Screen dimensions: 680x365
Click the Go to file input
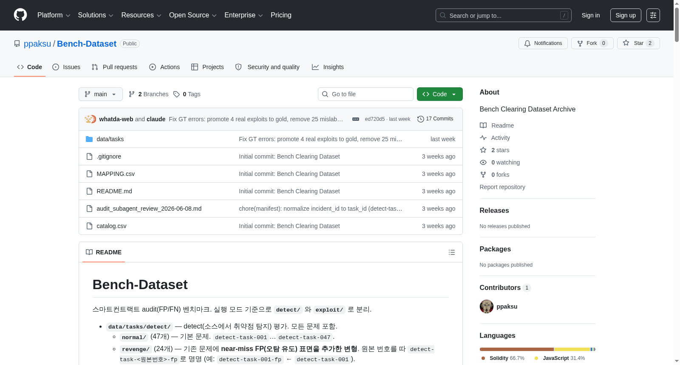(x=365, y=94)
